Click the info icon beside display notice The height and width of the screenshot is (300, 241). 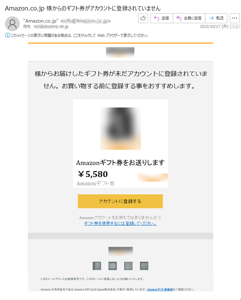click(7, 36)
